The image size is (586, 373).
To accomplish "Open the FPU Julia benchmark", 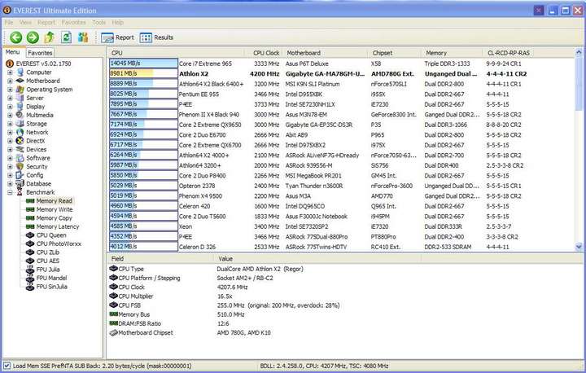I will 48,270.
